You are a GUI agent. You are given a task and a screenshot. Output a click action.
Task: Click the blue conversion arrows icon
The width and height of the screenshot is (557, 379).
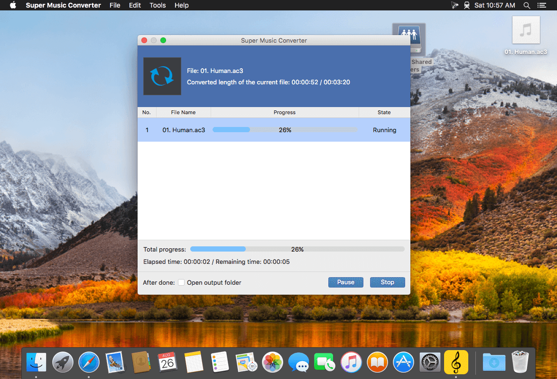(x=162, y=76)
